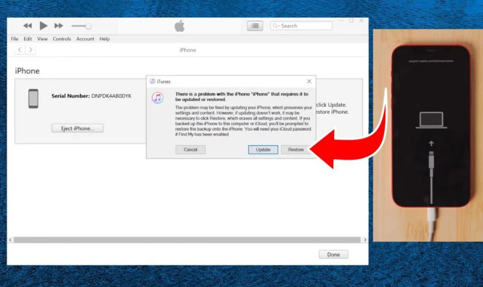
Task: Click the iTunes icon in dialog title bar
Action: point(152,81)
